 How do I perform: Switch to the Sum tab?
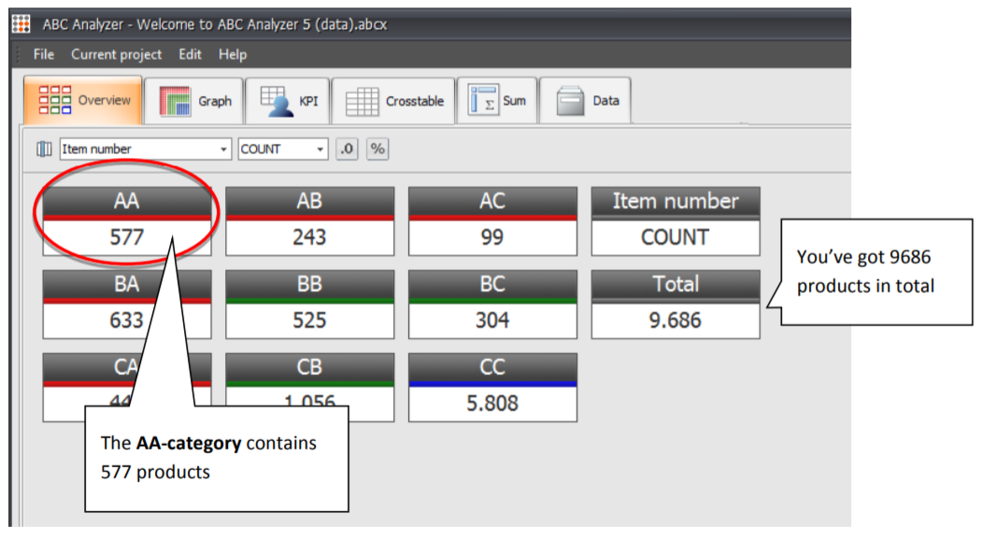(497, 101)
